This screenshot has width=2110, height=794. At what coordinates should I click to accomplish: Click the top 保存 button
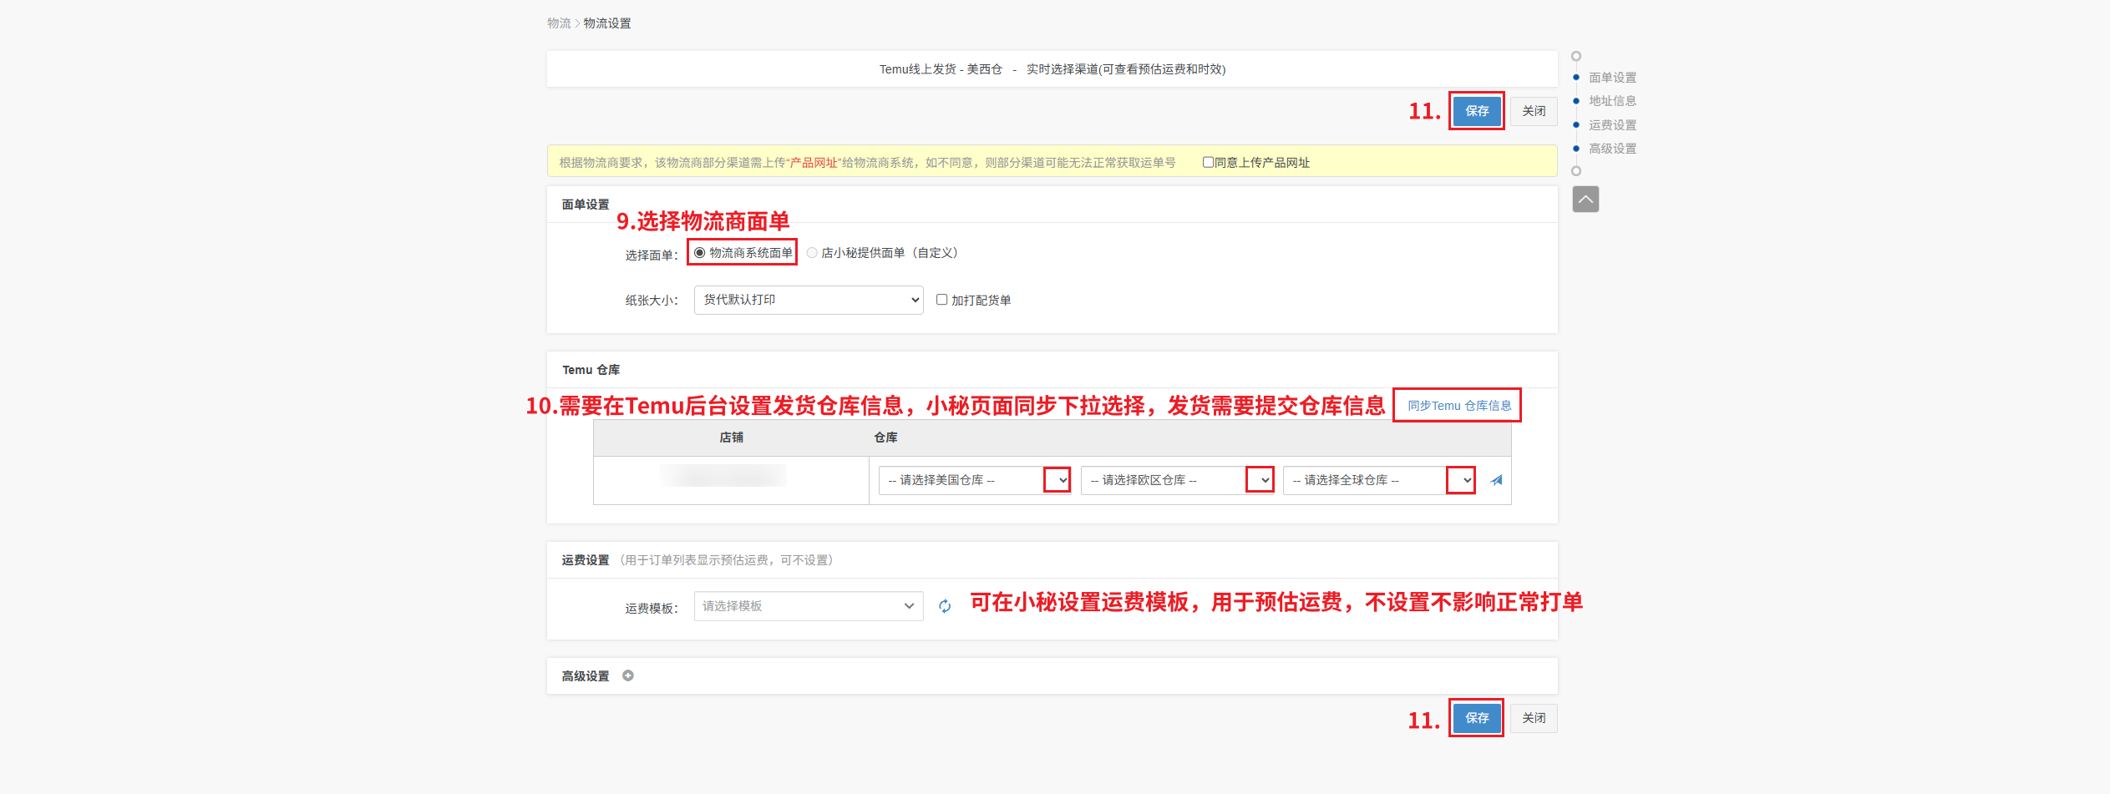pos(1476,111)
